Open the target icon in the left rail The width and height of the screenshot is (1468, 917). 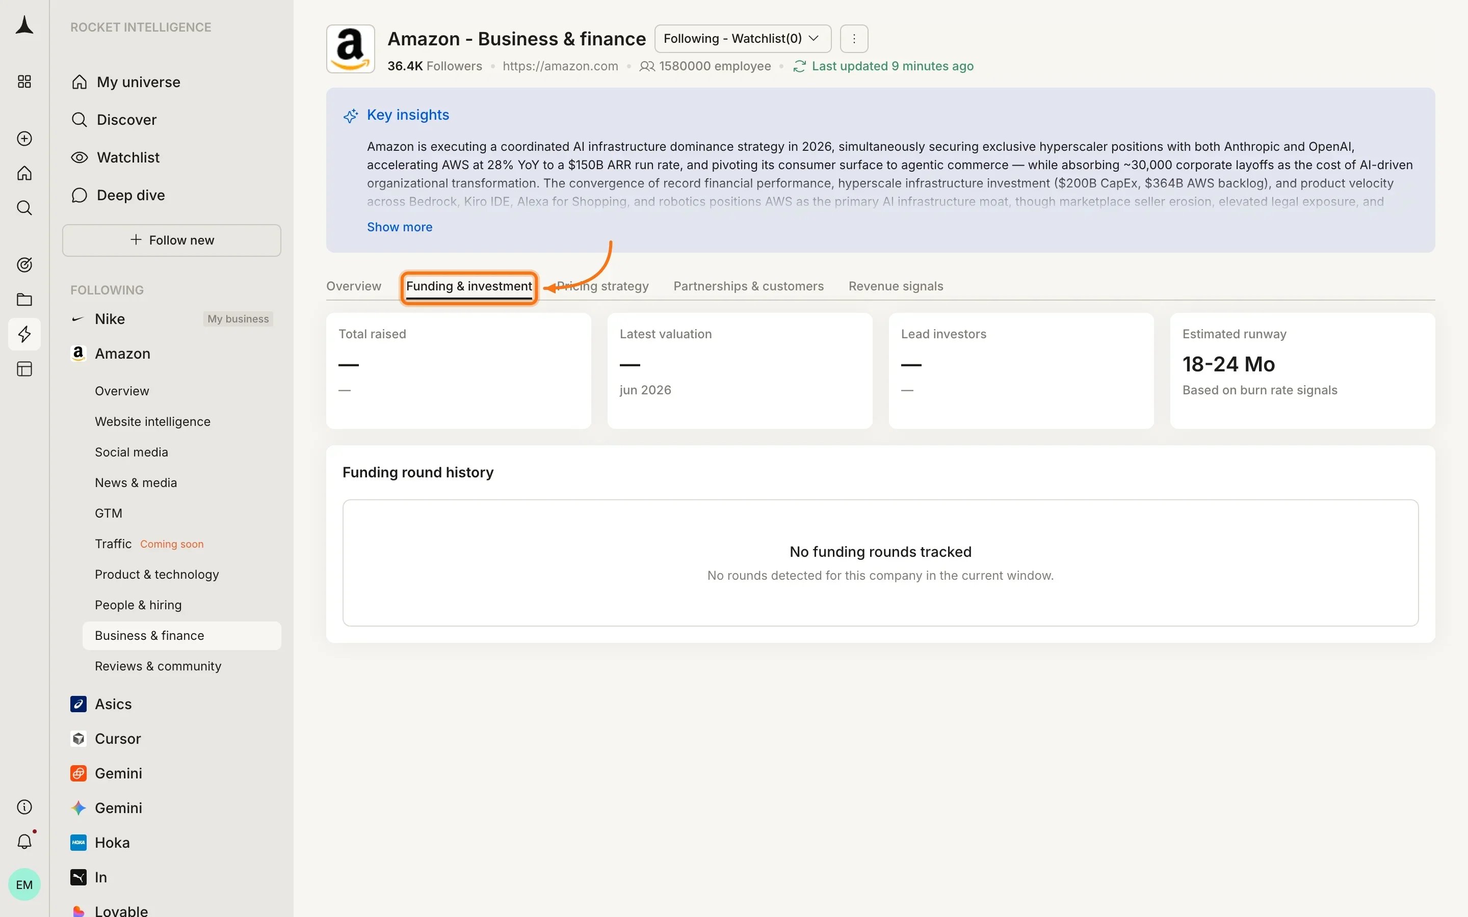click(24, 265)
